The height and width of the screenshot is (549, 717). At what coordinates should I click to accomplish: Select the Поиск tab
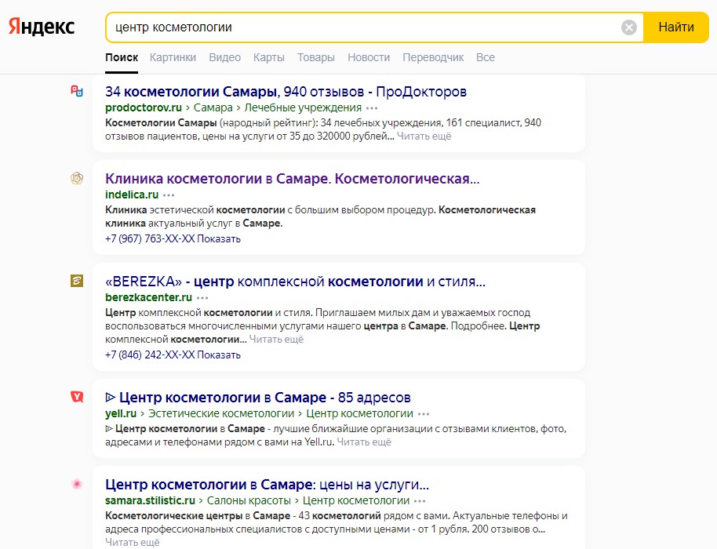(122, 57)
